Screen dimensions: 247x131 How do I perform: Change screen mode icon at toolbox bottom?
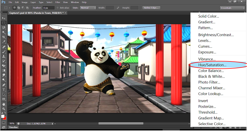click(x=4, y=127)
